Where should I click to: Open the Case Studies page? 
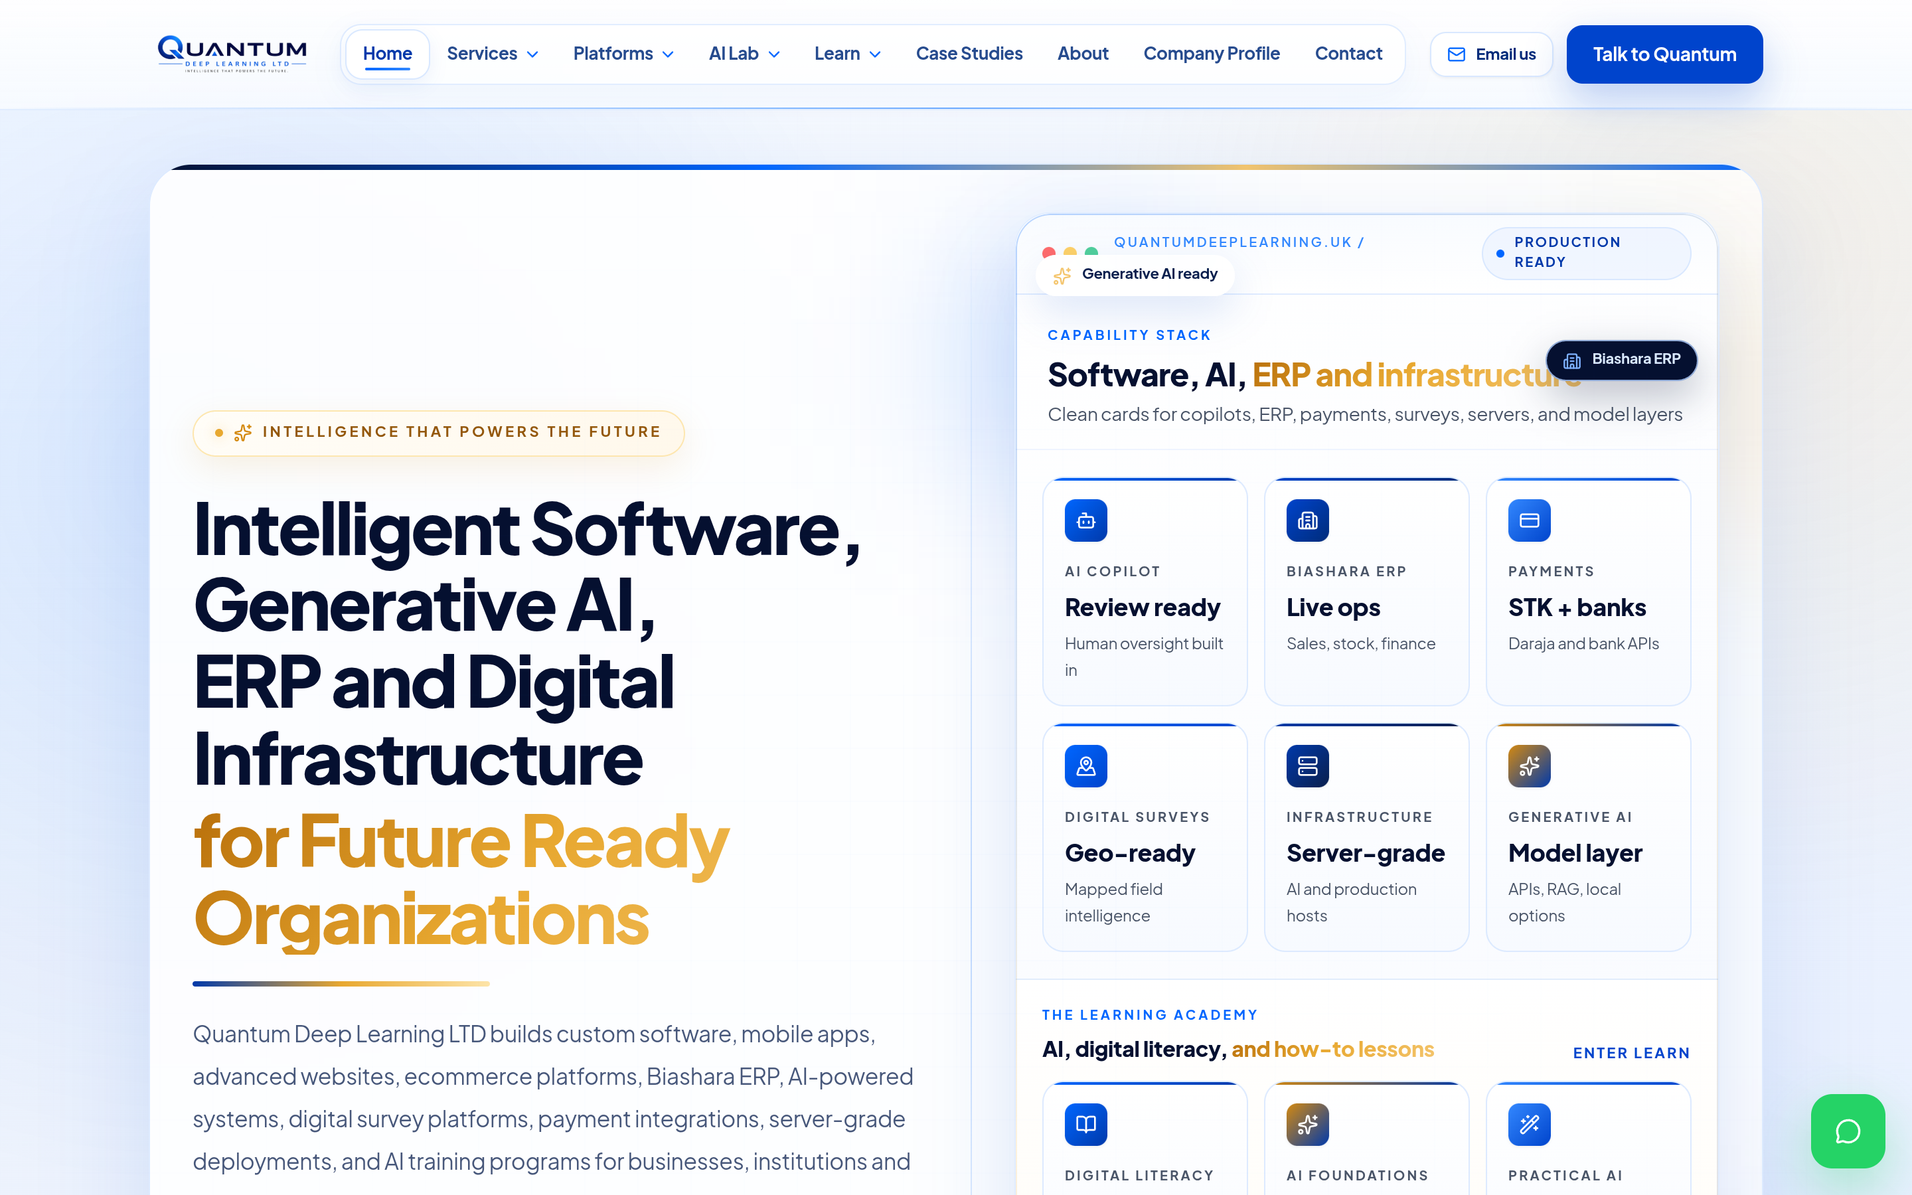[x=969, y=54]
